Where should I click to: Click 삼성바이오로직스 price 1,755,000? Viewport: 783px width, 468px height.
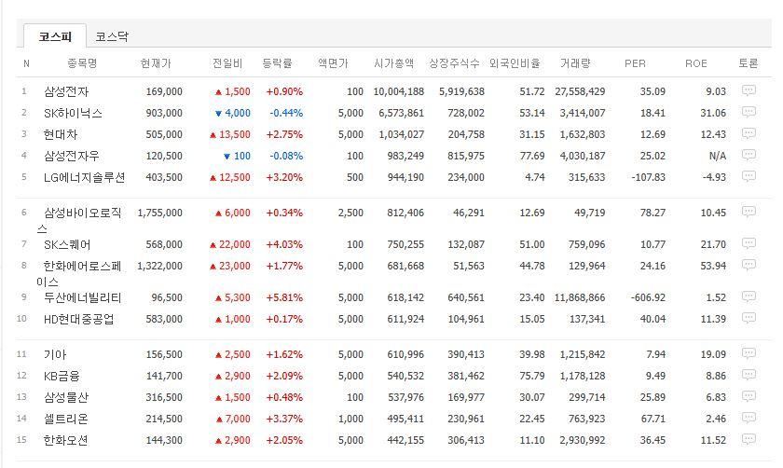159,213
